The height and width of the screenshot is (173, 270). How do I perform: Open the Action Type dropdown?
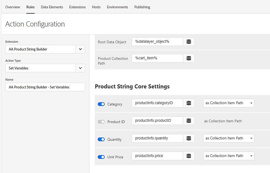tap(80, 68)
